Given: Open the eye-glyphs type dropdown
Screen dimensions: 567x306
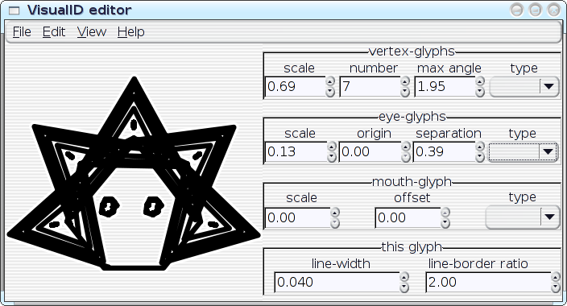Looking at the screenshot, I should click(523, 152).
